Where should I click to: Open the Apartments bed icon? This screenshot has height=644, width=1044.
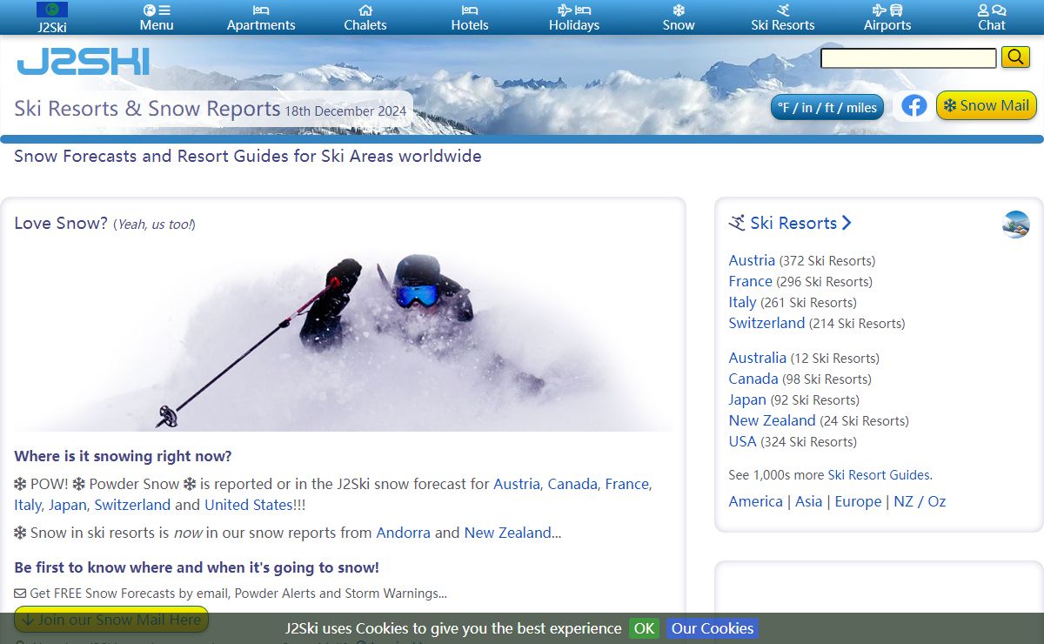(x=261, y=10)
